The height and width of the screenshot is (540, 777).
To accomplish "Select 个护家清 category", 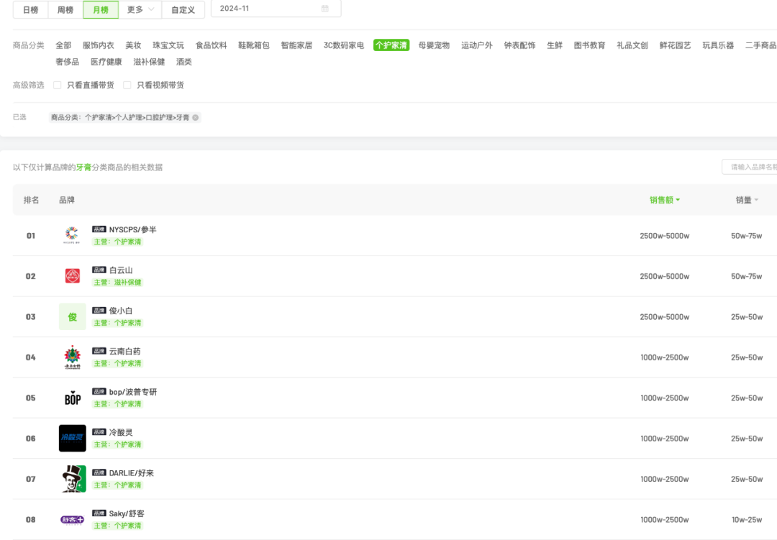I will (x=391, y=45).
